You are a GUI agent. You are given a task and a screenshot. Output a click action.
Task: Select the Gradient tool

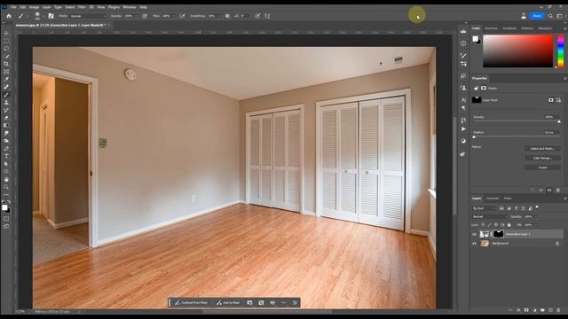tap(6, 126)
